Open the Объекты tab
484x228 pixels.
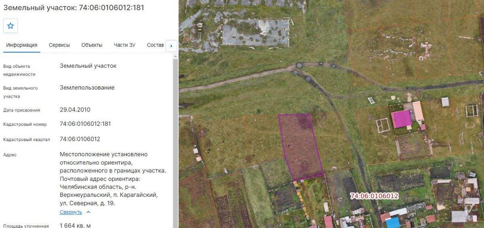[92, 45]
